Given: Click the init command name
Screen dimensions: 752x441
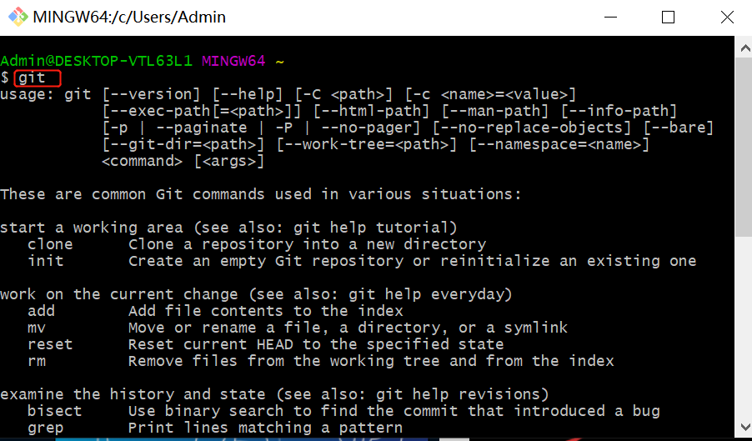Looking at the screenshot, I should click(45, 261).
